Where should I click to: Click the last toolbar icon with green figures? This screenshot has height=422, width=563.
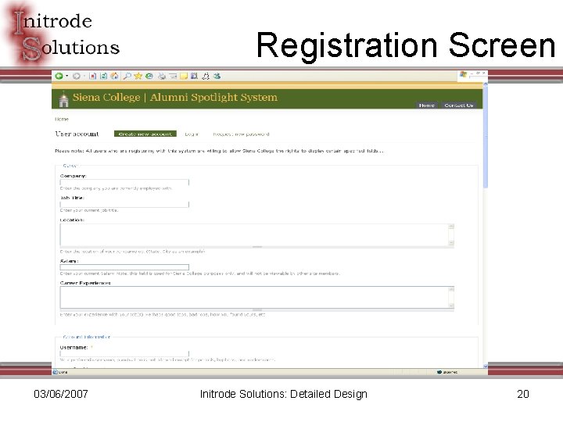point(217,76)
